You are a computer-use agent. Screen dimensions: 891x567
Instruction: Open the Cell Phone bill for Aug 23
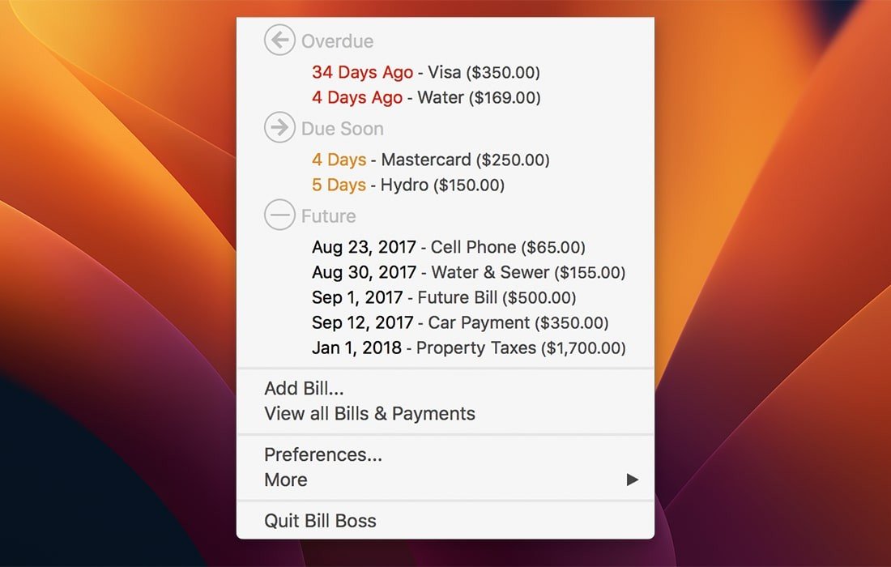coord(448,247)
